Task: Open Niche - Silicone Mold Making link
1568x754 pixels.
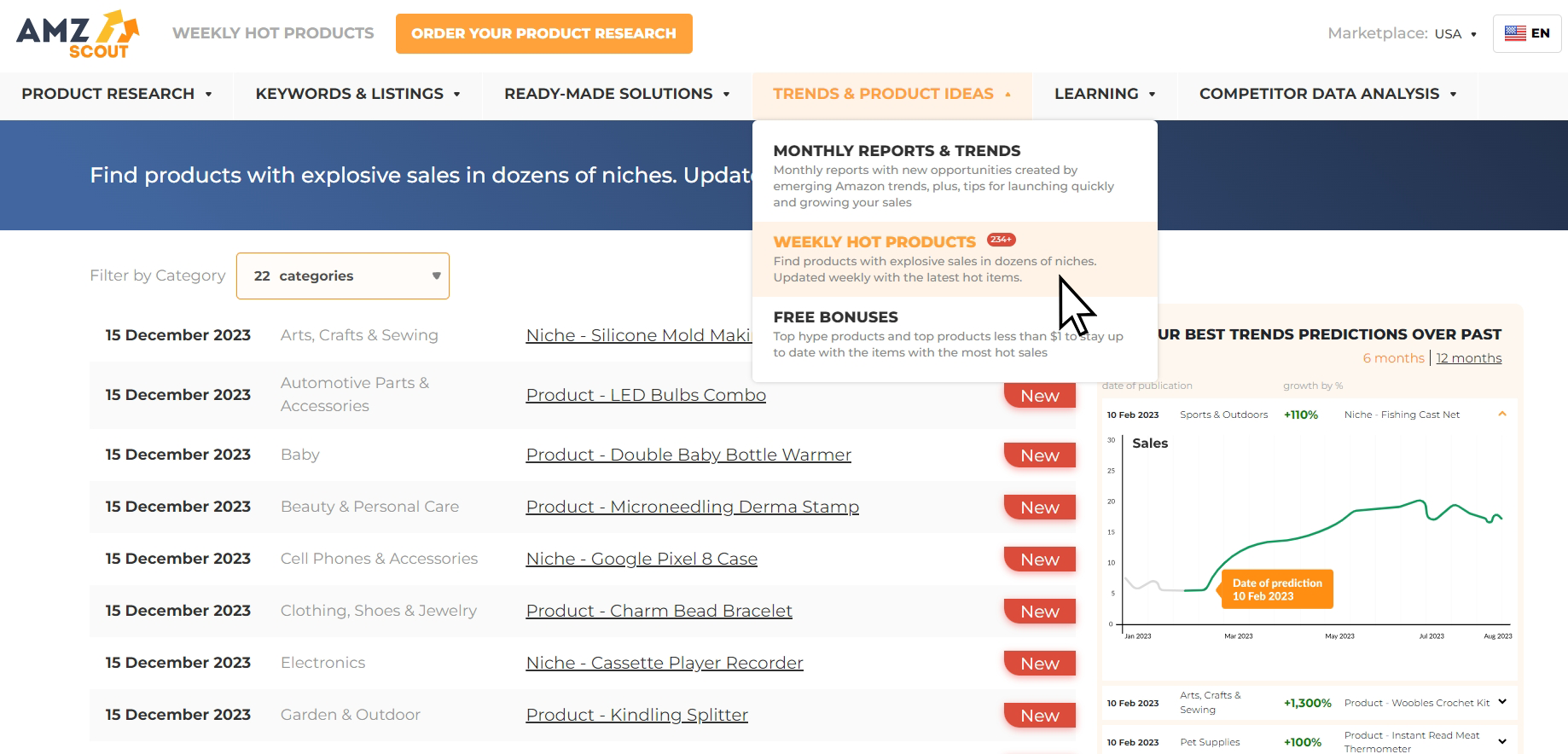Action: point(638,335)
